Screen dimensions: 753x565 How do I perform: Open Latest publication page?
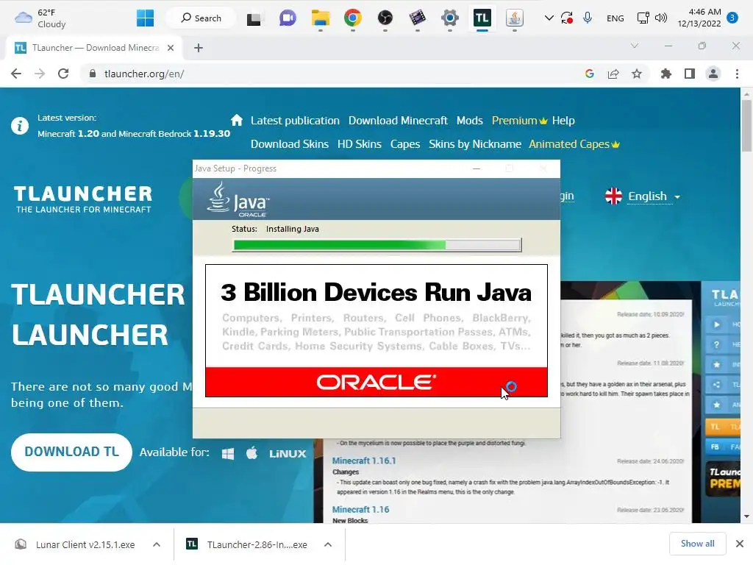(x=295, y=121)
